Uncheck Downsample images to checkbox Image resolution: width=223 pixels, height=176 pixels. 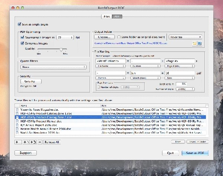tap(22, 37)
